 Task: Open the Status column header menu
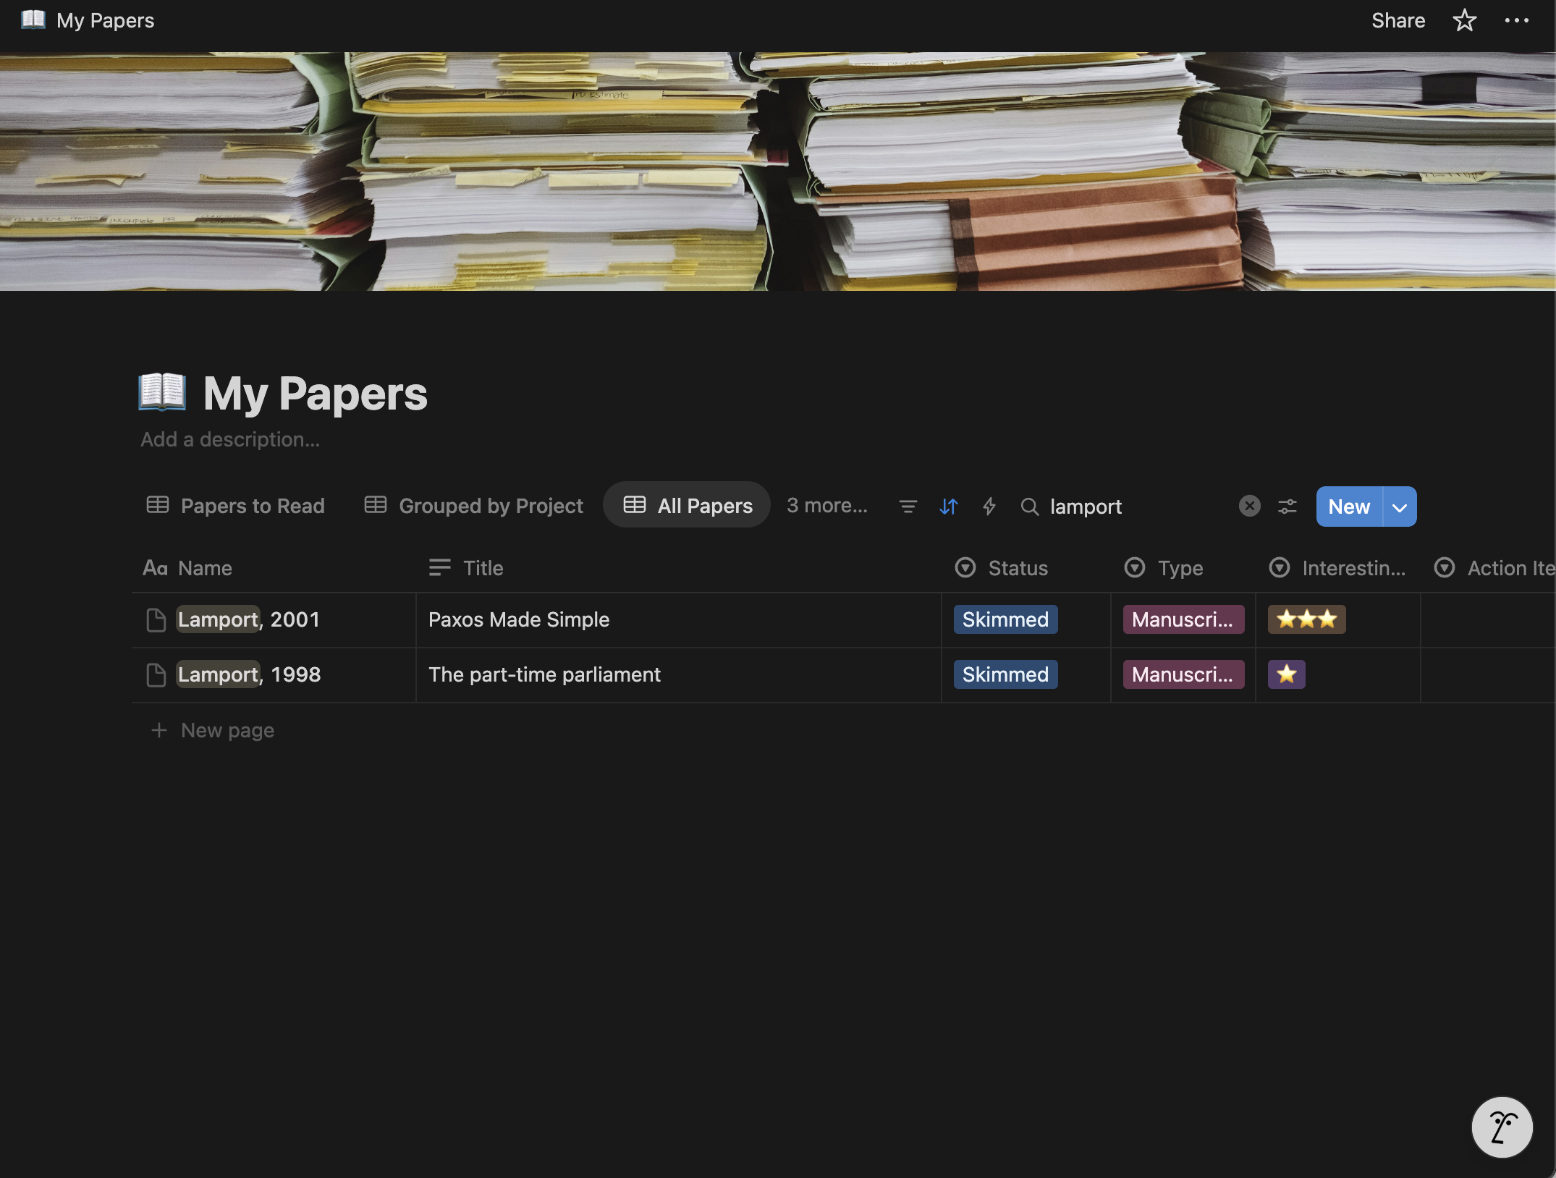pyautogui.click(x=1017, y=568)
